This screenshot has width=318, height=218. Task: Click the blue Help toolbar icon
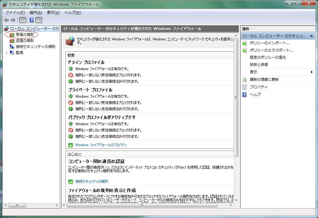(x=31, y=20)
